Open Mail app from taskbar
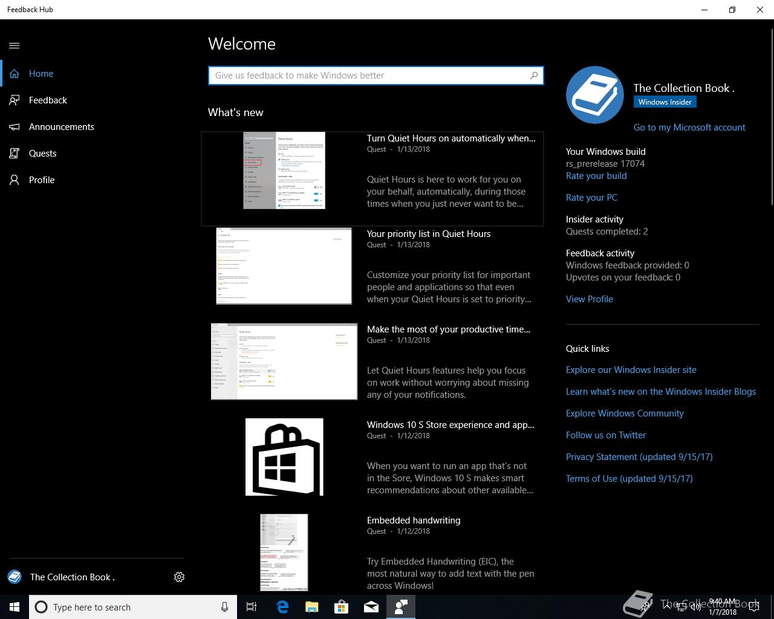 (371, 607)
